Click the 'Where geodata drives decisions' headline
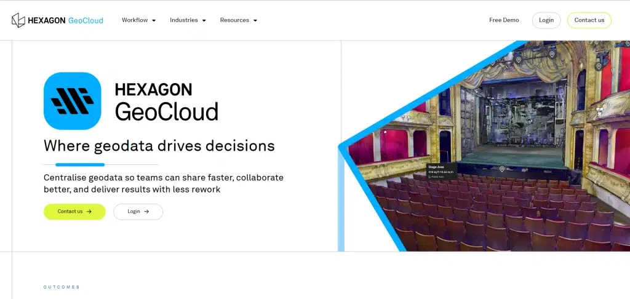Screen dimensions: 630x299 point(159,146)
